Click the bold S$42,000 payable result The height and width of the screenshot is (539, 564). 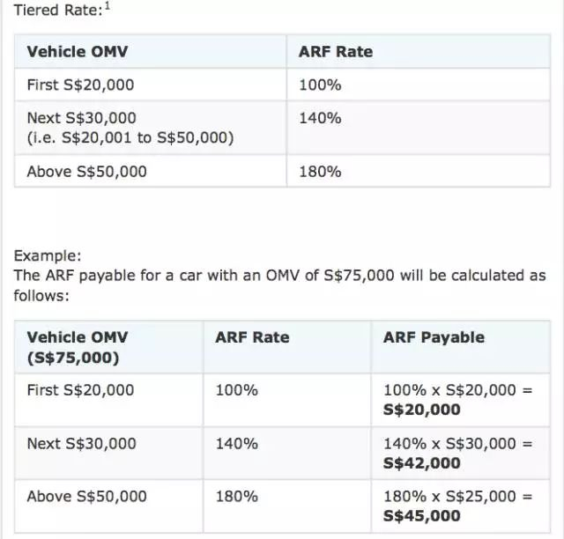pyautogui.click(x=422, y=463)
